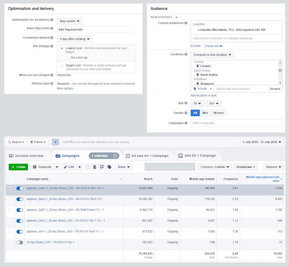This screenshot has width=289, height=267.
Task: Click the Duplicate button
Action: [x=42, y=167]
